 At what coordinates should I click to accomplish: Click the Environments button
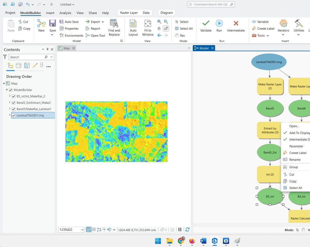[71, 35]
